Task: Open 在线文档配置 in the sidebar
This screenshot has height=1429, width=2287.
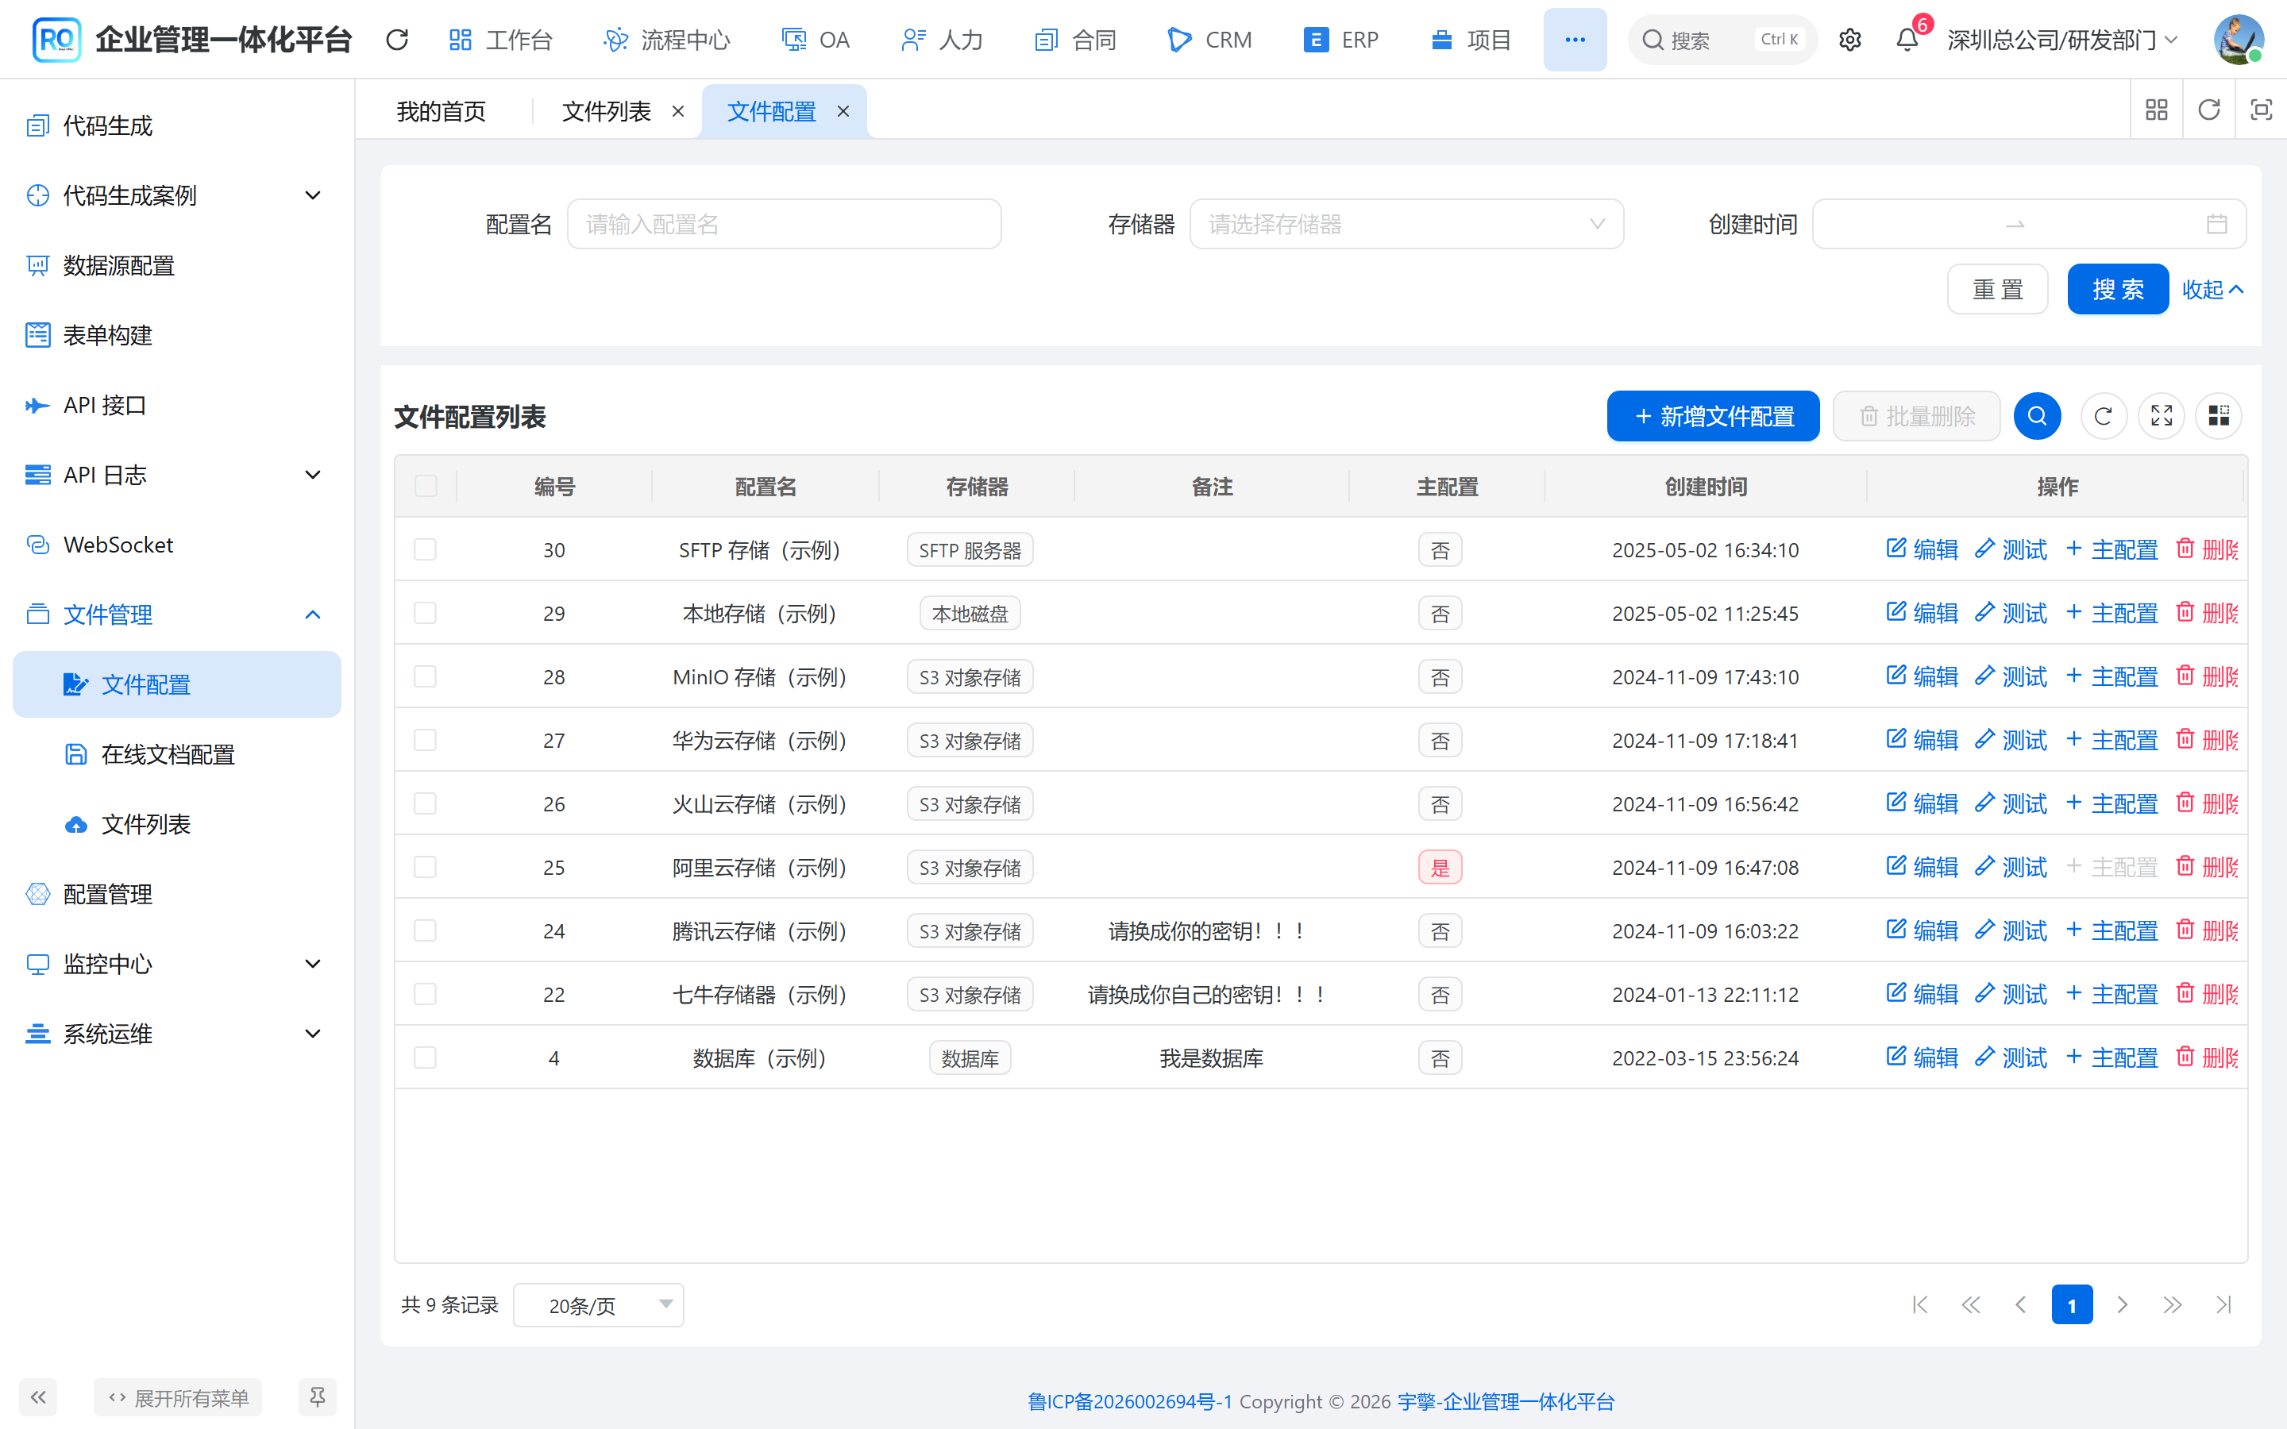Action: click(177, 754)
